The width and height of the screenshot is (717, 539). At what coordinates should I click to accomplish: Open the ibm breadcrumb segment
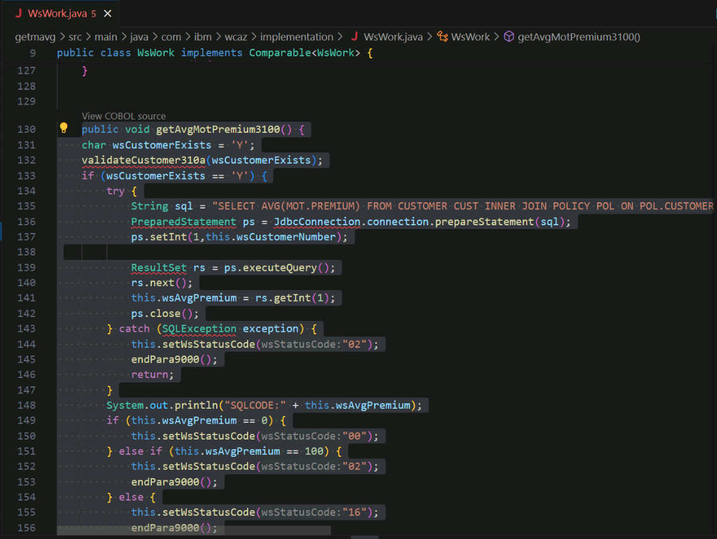click(x=203, y=37)
